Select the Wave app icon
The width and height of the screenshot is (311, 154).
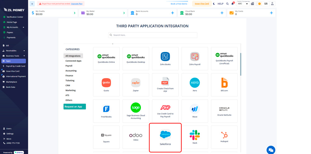click(x=195, y=109)
